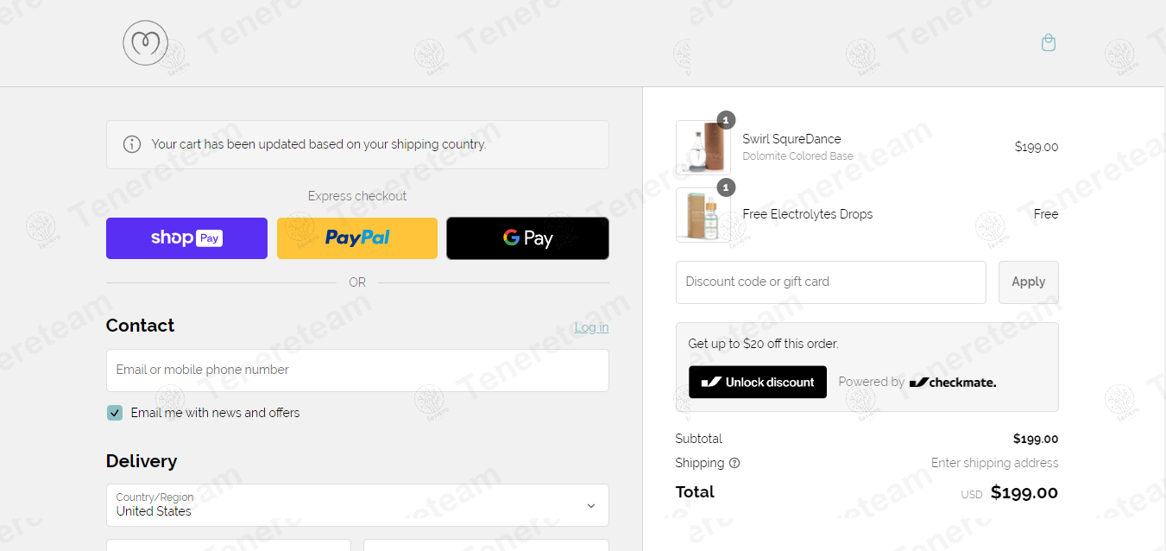
Task: Pay with Shop Pay
Action: coord(186,238)
